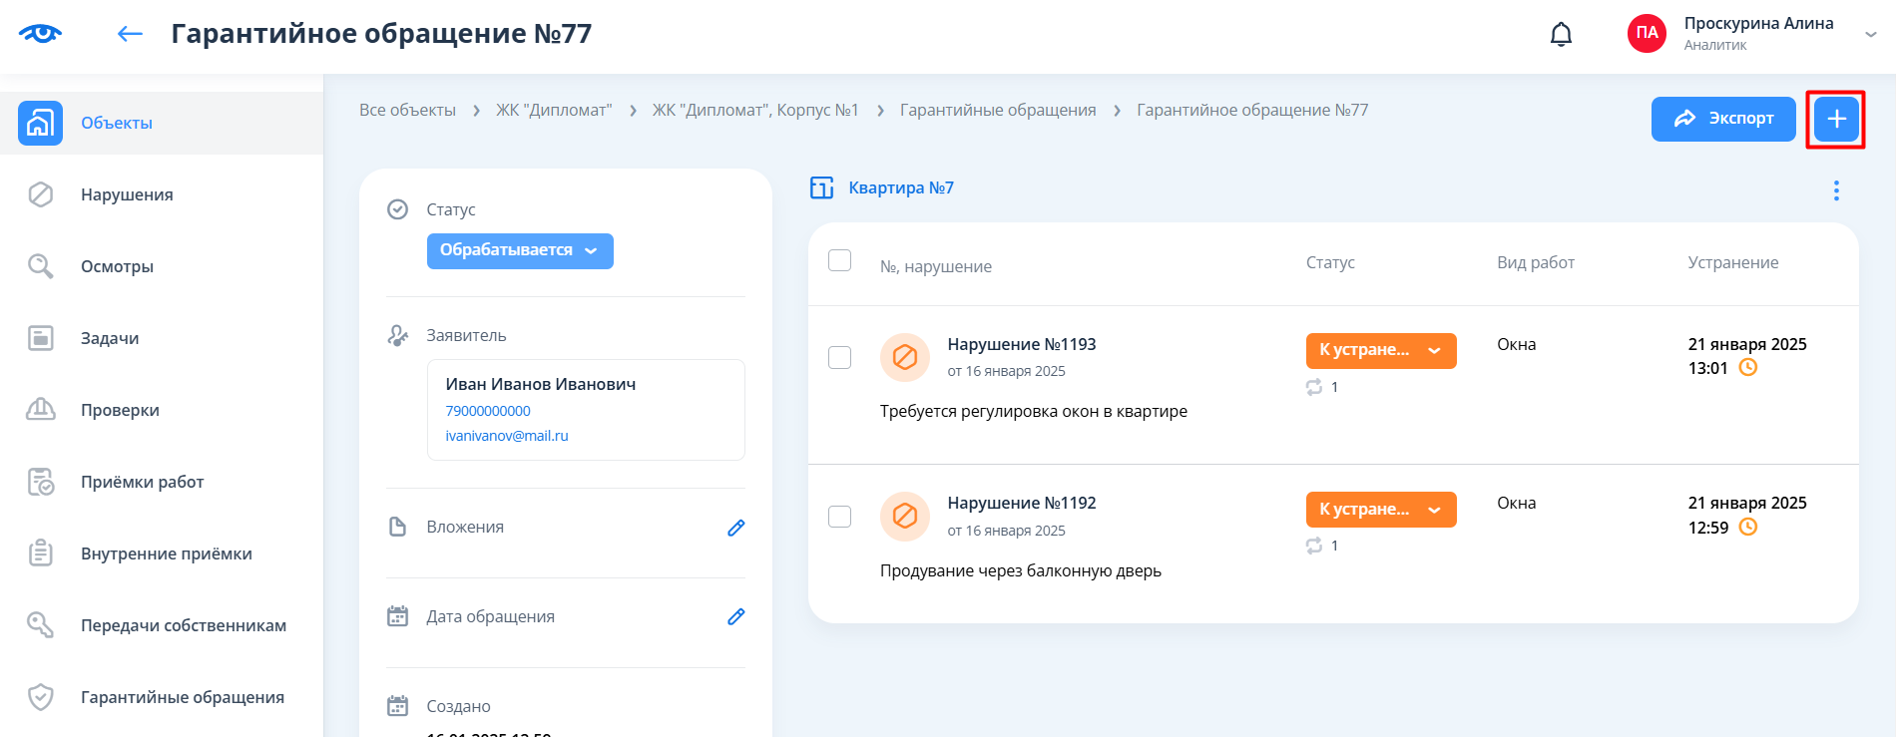Expand К устранению status for Нарушение №1193

click(1380, 350)
